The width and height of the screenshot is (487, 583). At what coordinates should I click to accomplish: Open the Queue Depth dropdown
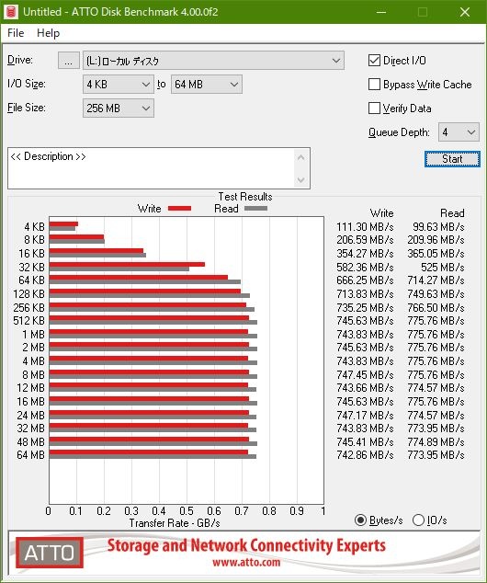point(459,132)
